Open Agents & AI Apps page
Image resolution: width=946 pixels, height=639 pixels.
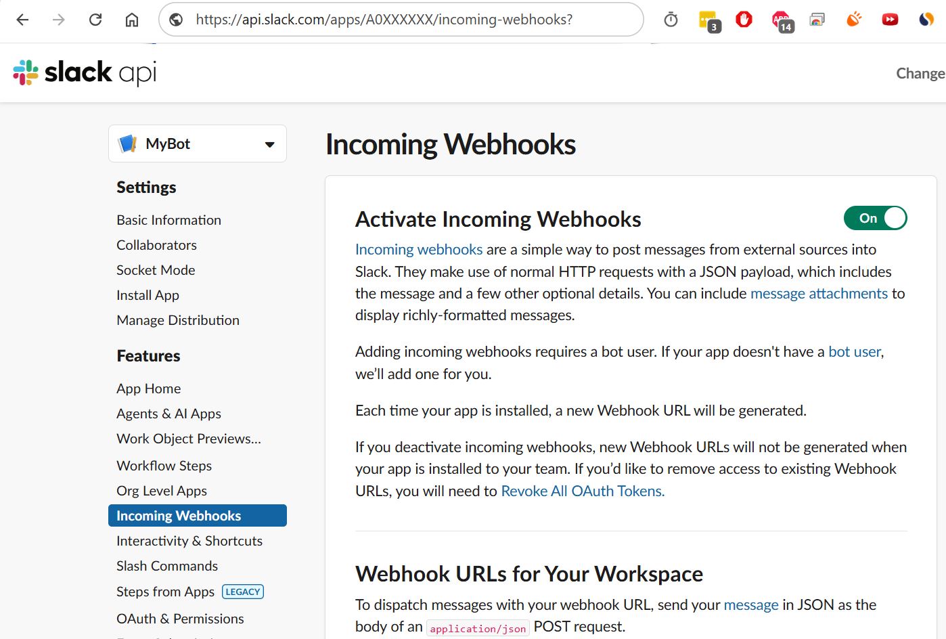(x=168, y=414)
